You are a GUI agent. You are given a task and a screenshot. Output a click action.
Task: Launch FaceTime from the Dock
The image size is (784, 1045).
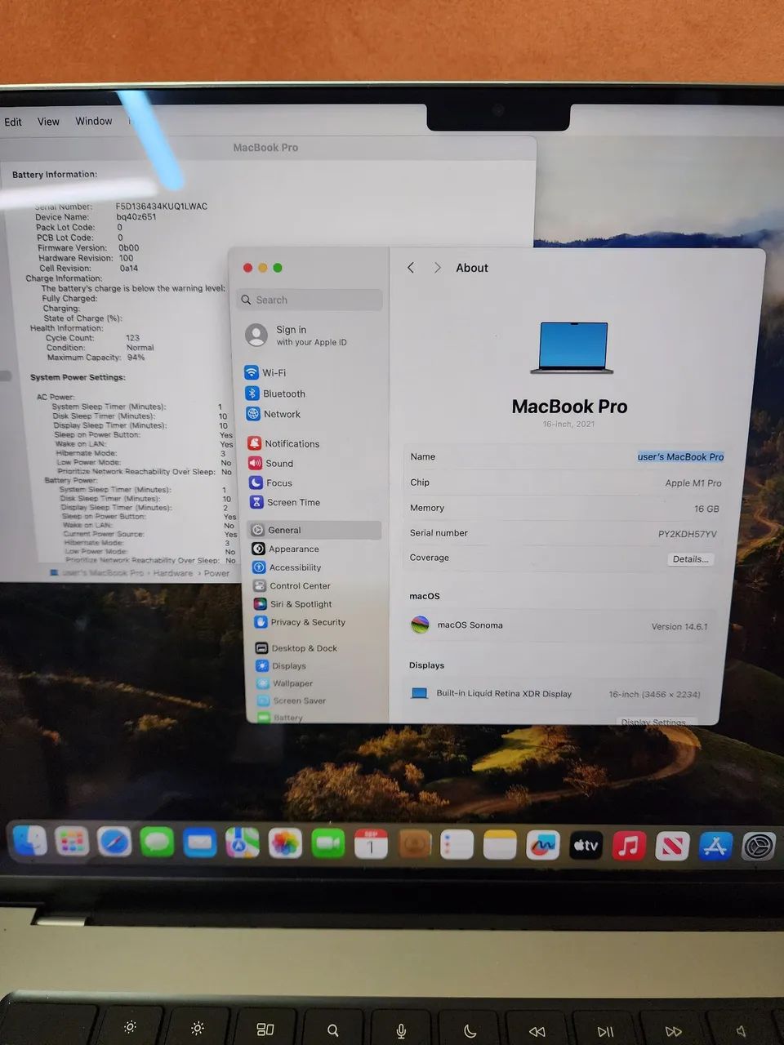(327, 843)
